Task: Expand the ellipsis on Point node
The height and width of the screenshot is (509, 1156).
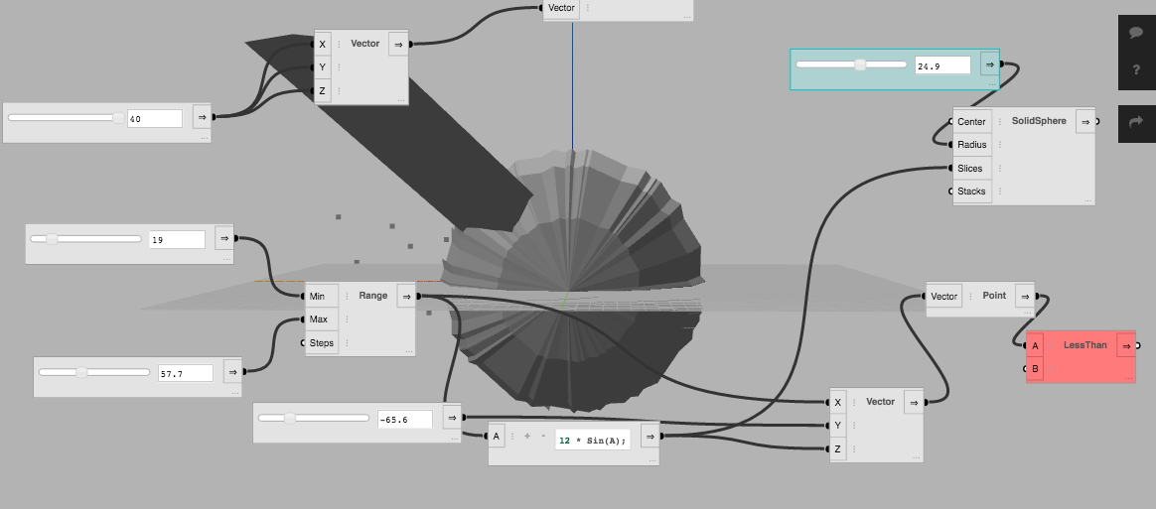Action: point(1027,313)
